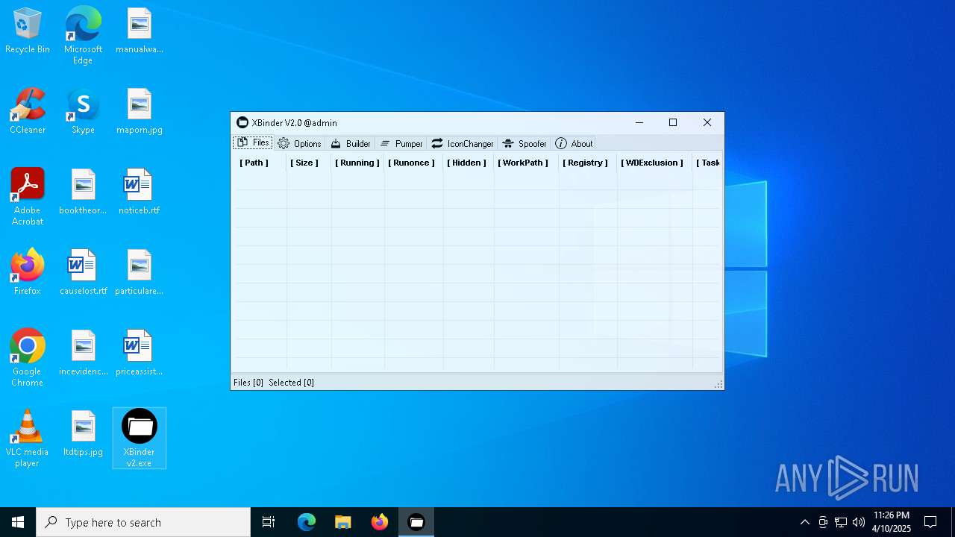Viewport: 955px width, 537px height.
Task: Go to the IconChanger tab
Action: [463, 143]
